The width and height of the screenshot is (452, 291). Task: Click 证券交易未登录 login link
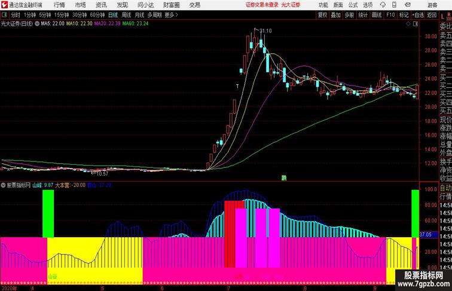pos(262,5)
